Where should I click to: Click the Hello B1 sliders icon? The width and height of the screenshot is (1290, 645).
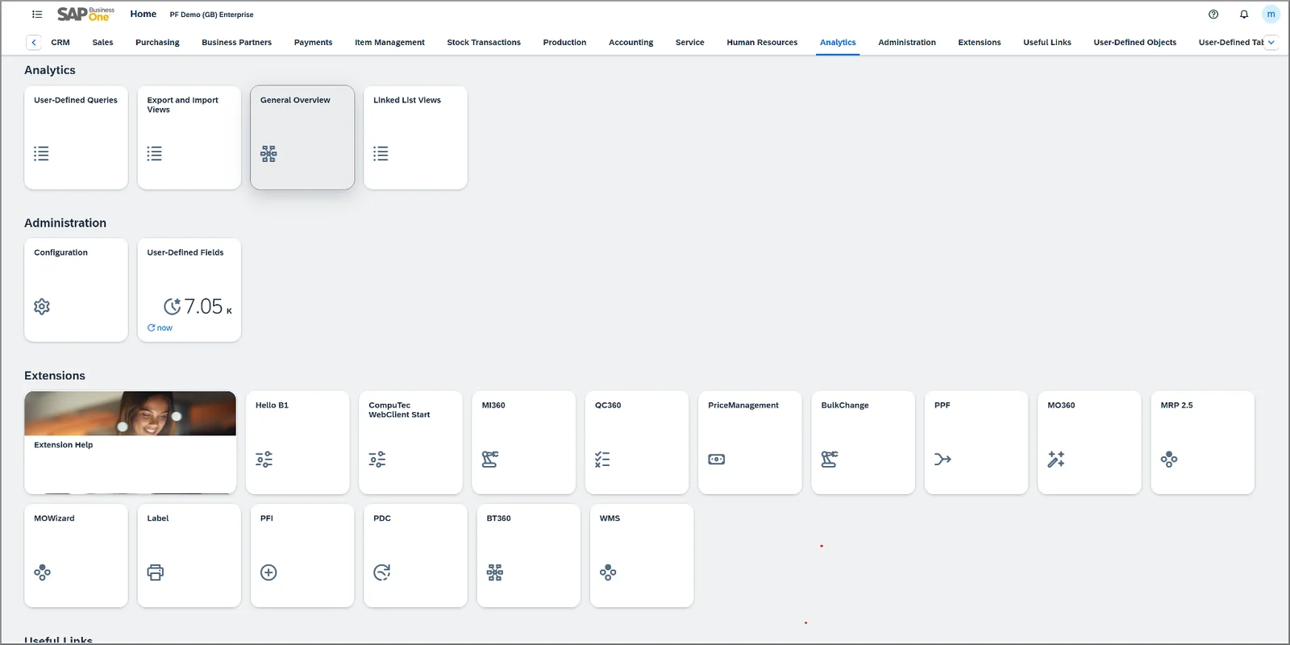[264, 460]
